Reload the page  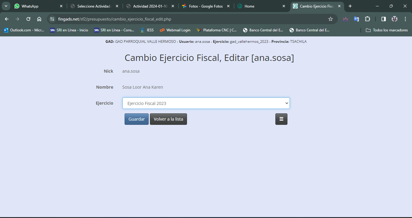[28, 19]
